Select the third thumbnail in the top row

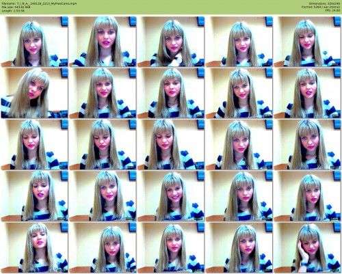coord(171,42)
